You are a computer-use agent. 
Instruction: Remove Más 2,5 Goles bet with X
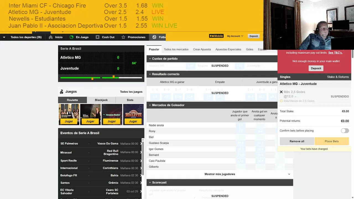tap(281, 92)
